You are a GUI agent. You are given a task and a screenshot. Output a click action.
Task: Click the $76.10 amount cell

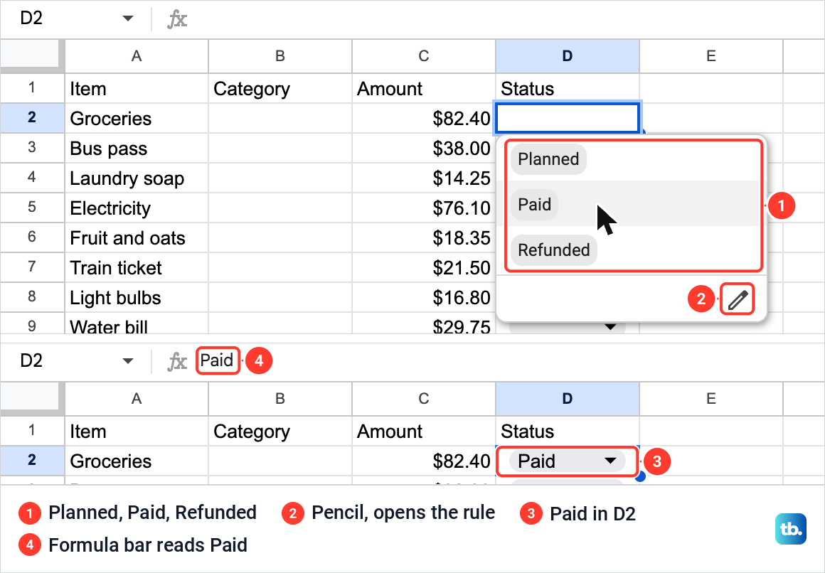pos(424,208)
